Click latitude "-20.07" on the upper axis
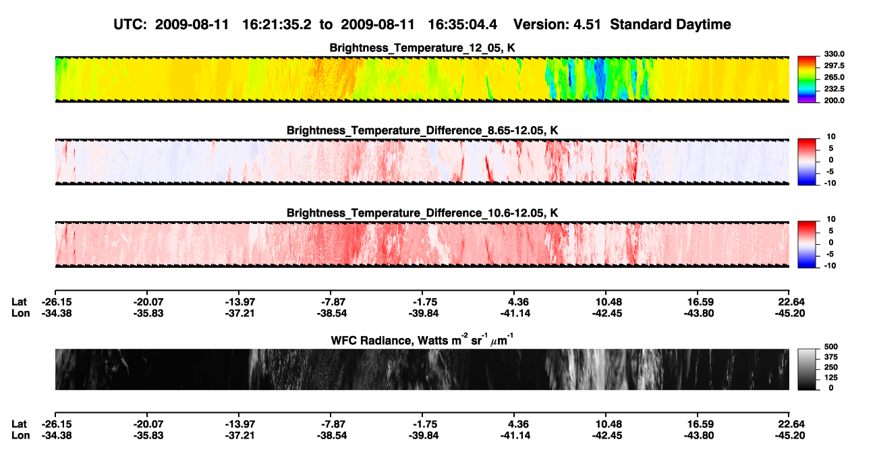 (147, 302)
